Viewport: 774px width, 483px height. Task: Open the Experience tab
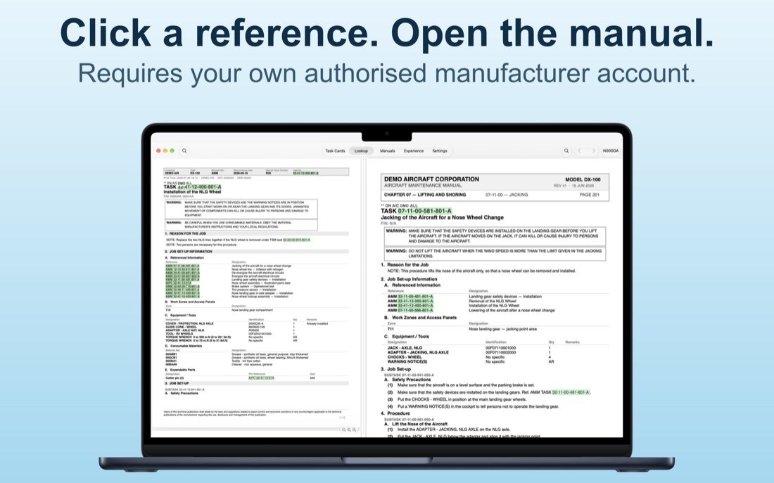[x=414, y=151]
